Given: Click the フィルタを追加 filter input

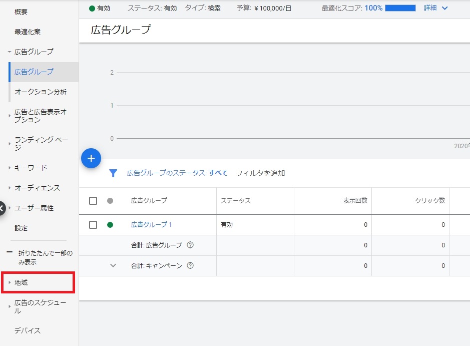Looking at the screenshot, I should (260, 173).
